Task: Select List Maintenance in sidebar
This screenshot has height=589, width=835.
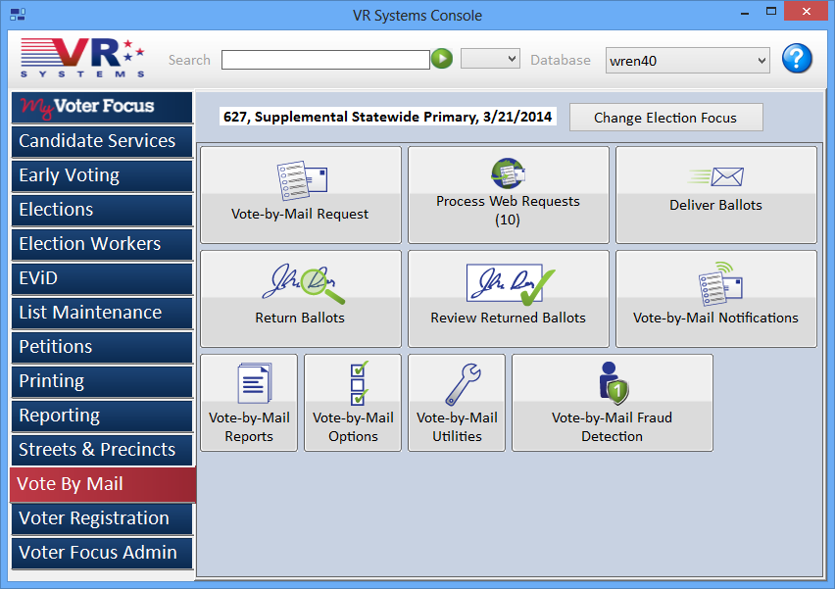Action: [102, 313]
